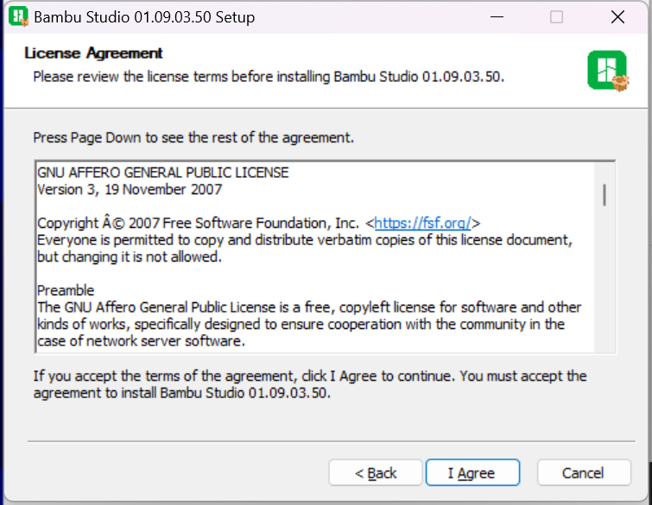Click 'Press Page Down to see the rest' text
Screen dimensions: 652x505
[193, 137]
